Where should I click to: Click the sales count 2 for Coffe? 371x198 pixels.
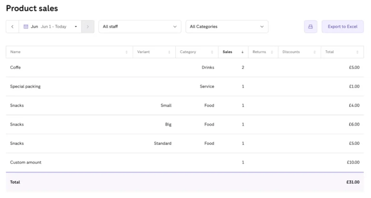click(243, 68)
